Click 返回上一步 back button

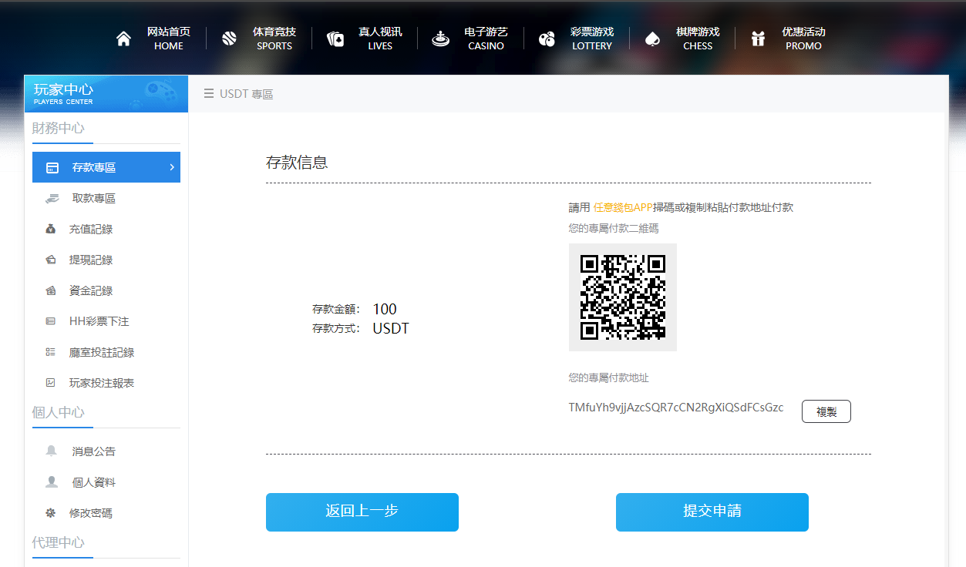362,512
